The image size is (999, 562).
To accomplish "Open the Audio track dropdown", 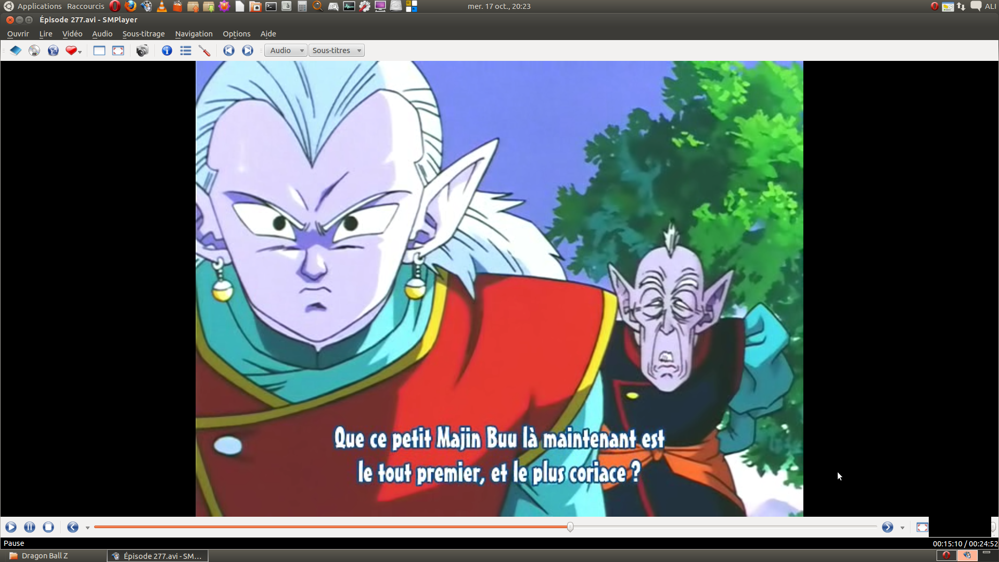I will coord(286,50).
